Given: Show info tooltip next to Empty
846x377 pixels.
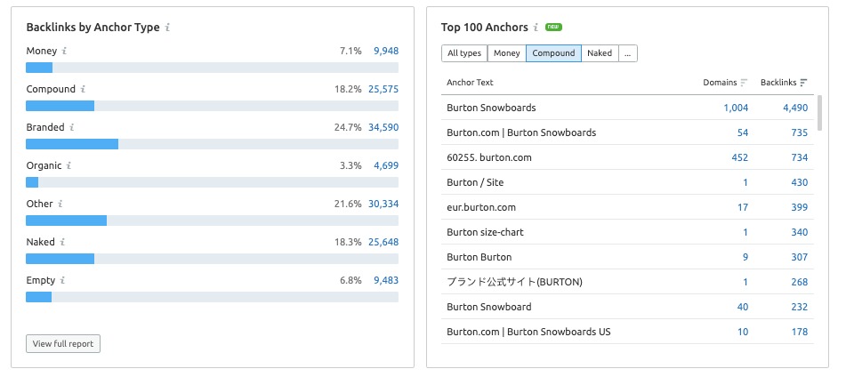Looking at the screenshot, I should [62, 281].
